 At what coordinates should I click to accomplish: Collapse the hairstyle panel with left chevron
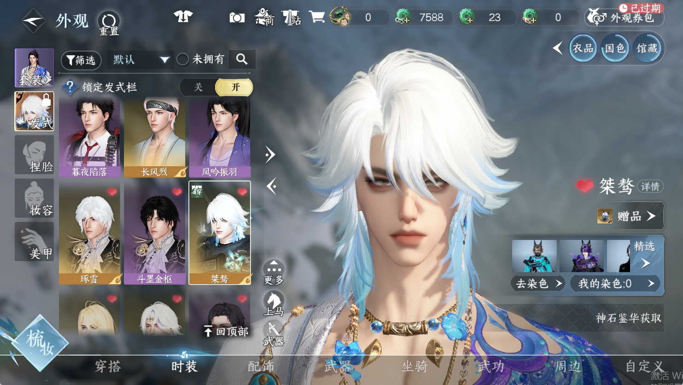(x=271, y=186)
